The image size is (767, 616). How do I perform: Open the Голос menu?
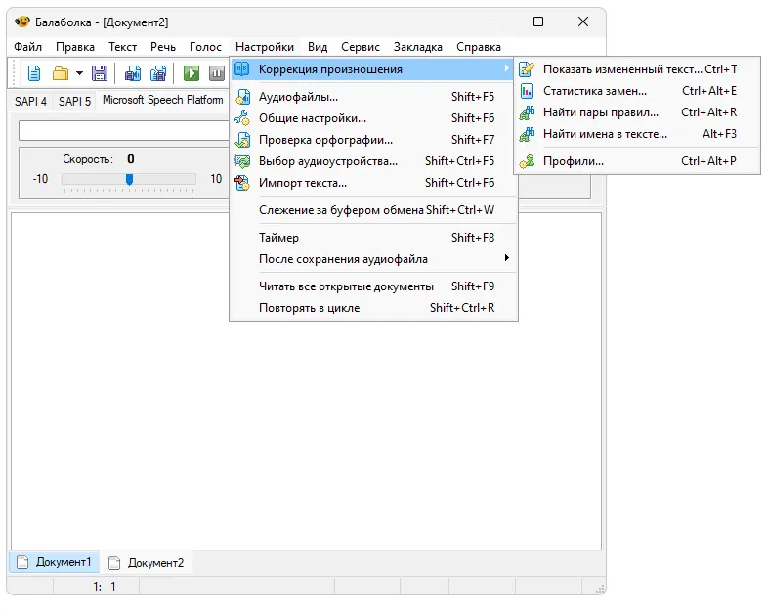pyautogui.click(x=205, y=47)
